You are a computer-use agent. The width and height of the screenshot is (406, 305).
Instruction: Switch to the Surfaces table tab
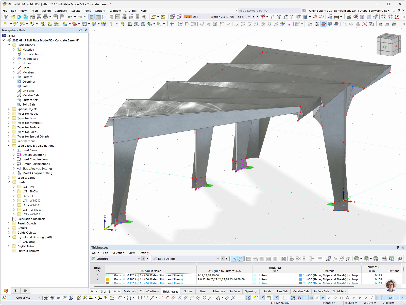point(235,291)
